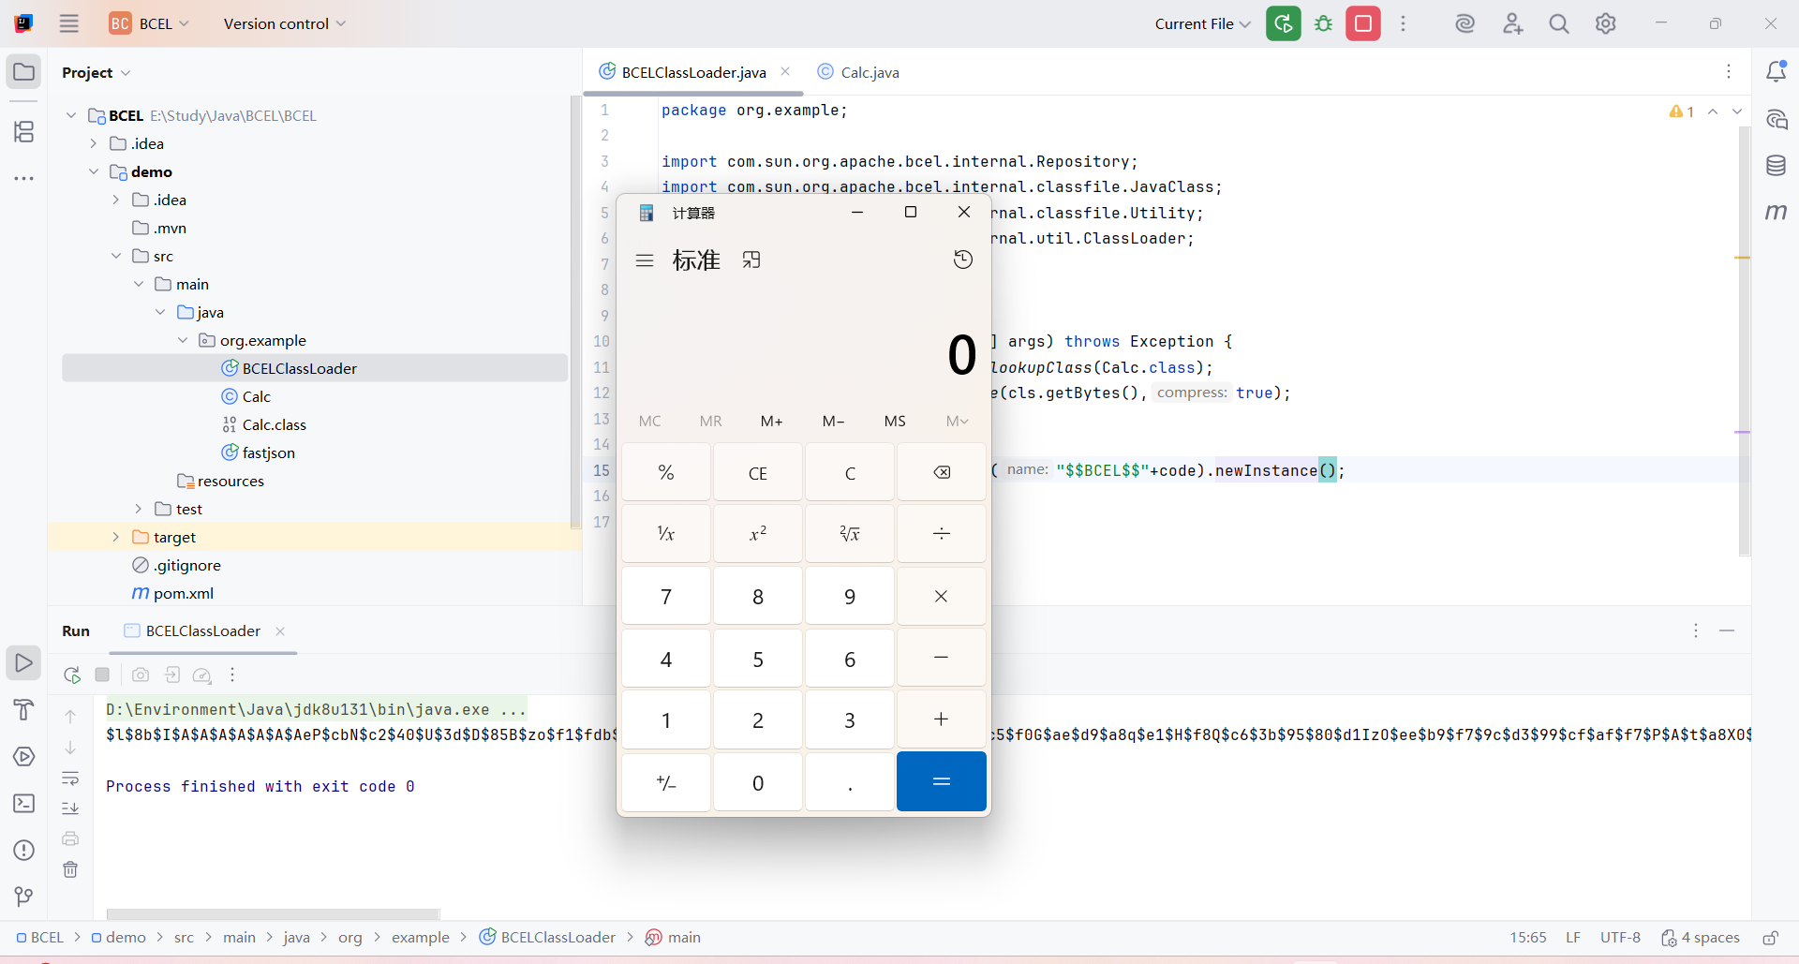Open the main menu hamburger
Image resolution: width=1799 pixels, height=964 pixels.
69,23
